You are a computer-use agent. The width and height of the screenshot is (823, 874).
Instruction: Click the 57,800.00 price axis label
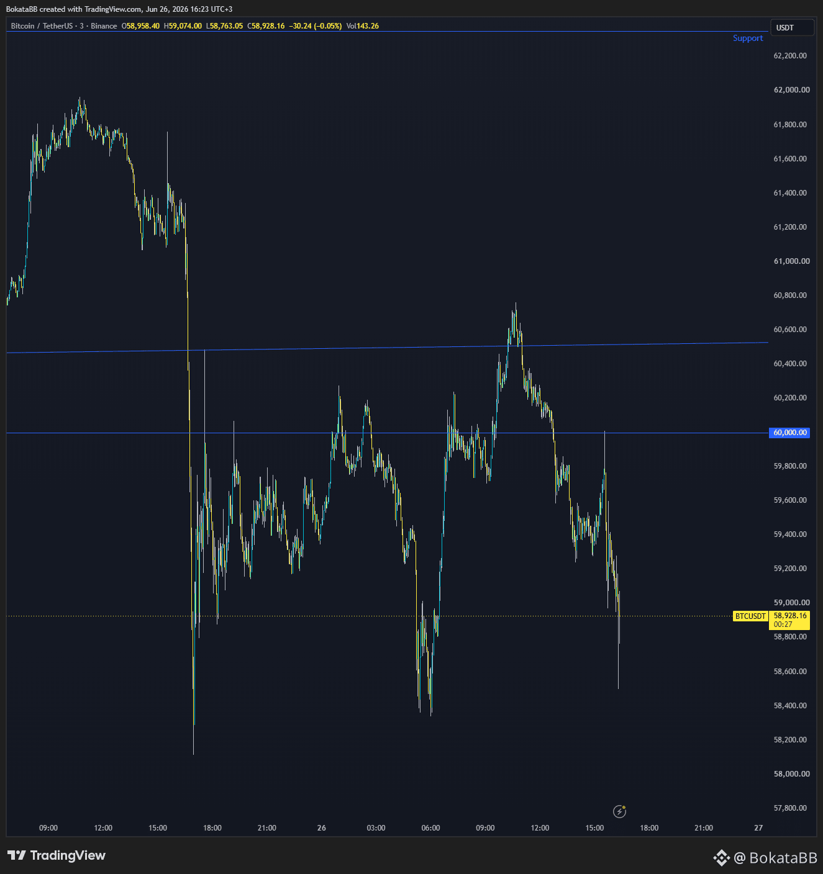[x=790, y=808]
